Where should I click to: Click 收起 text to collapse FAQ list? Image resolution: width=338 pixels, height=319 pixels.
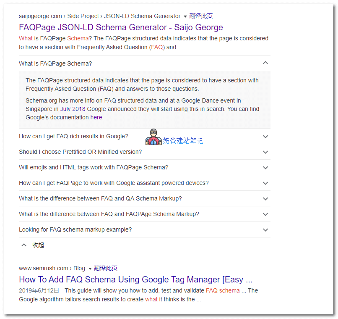pos(38,245)
